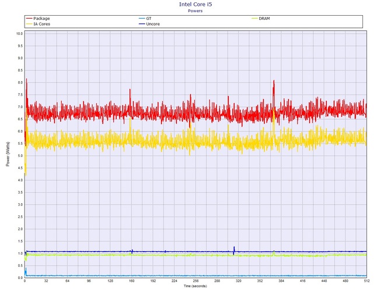The width and height of the screenshot is (391, 293).
Task: Click the 10.0 y-axis tick label
Action: point(19,34)
